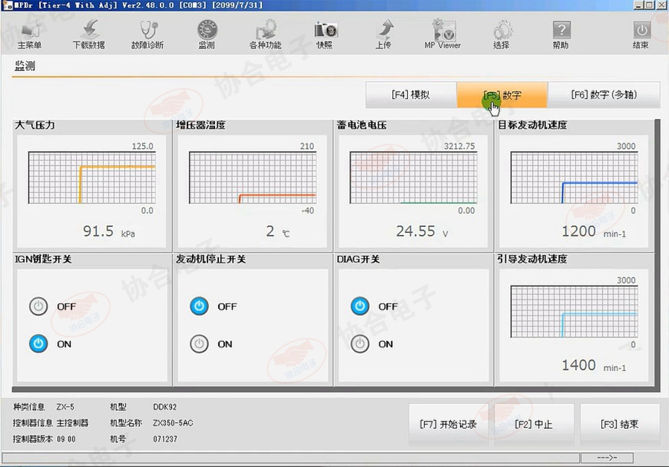Image resolution: width=669 pixels, height=467 pixels.
Task: Set DIAG开关 to ON
Action: click(360, 344)
